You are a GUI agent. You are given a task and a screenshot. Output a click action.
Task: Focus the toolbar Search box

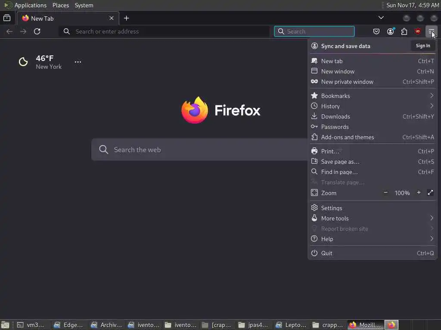click(314, 31)
